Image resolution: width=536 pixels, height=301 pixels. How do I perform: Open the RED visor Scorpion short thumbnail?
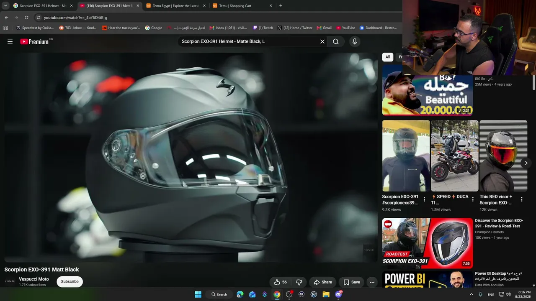[x=503, y=156]
